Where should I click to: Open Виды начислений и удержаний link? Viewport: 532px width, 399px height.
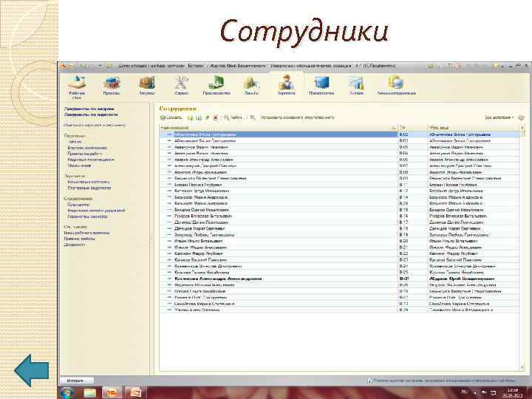tap(96, 211)
